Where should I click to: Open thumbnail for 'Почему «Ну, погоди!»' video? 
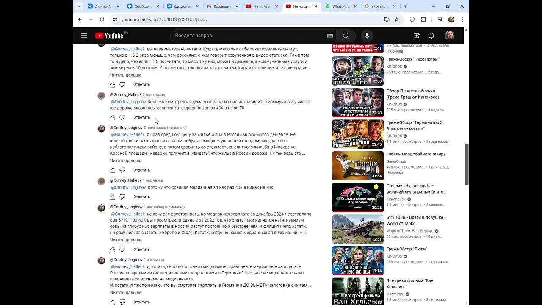click(358, 197)
